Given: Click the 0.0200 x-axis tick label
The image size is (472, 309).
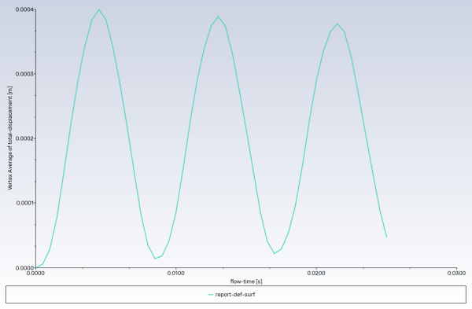Looking at the screenshot, I should (316, 273).
